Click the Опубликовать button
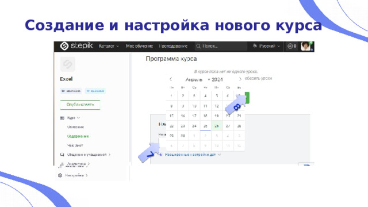This screenshot has height=207, width=368. (80, 105)
